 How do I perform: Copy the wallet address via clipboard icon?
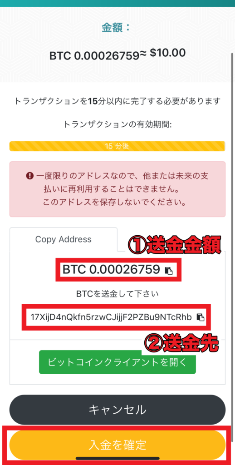(x=201, y=317)
